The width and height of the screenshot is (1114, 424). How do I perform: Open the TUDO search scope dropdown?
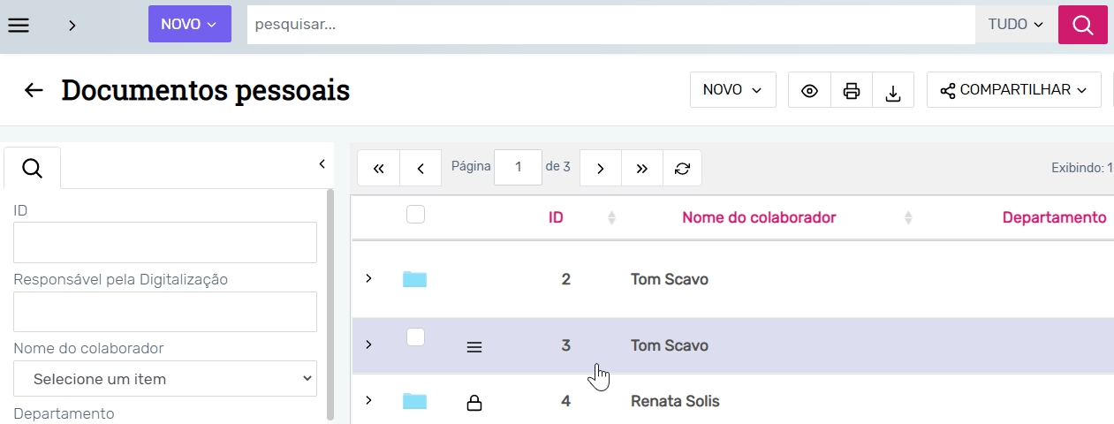coord(1016,25)
